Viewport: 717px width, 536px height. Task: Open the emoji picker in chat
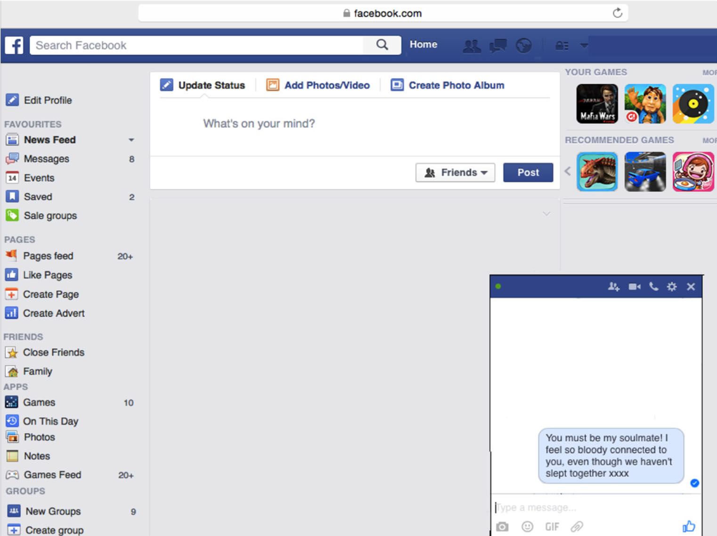[528, 527]
